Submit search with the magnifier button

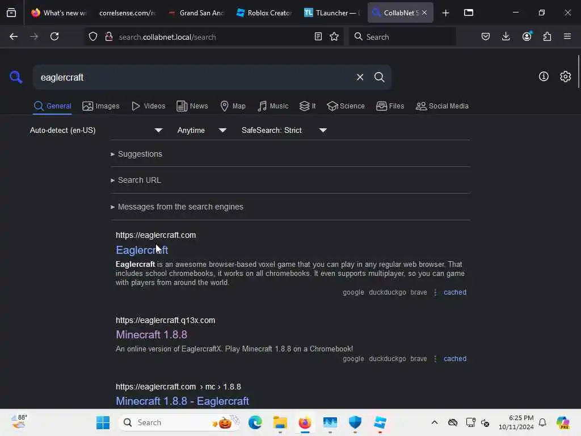(x=379, y=77)
